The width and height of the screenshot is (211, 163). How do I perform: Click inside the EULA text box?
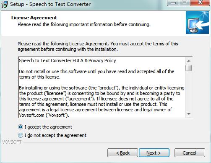102,87
